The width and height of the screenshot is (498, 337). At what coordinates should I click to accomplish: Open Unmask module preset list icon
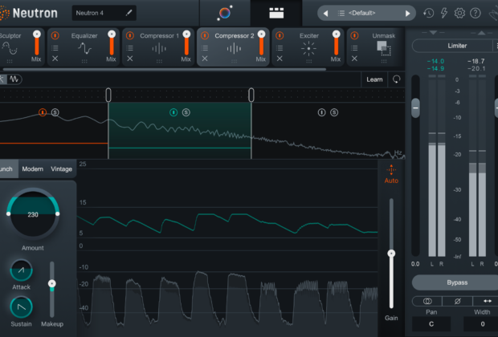(x=354, y=48)
